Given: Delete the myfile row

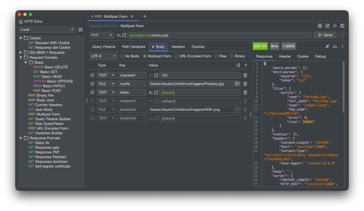Looking at the screenshot, I should click(x=245, y=84).
